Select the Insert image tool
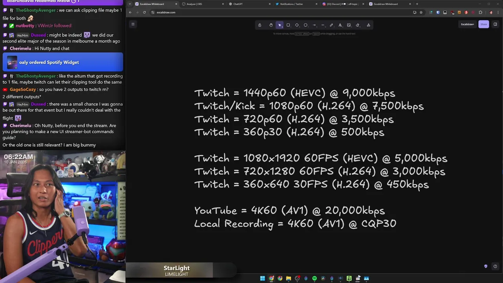 (x=349, y=25)
